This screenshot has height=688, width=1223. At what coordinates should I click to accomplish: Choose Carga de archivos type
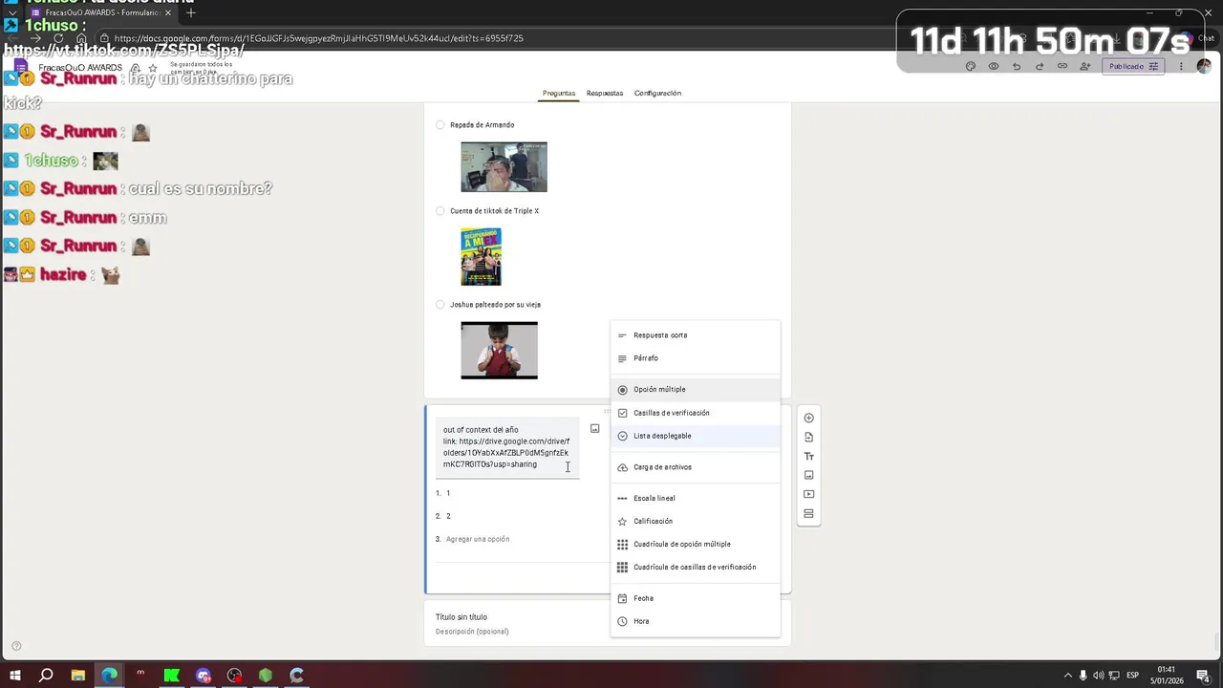click(695, 467)
